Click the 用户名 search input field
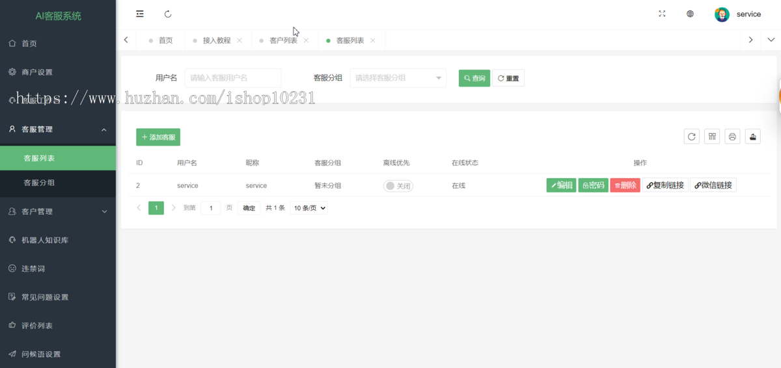The width and height of the screenshot is (781, 368). 233,78
